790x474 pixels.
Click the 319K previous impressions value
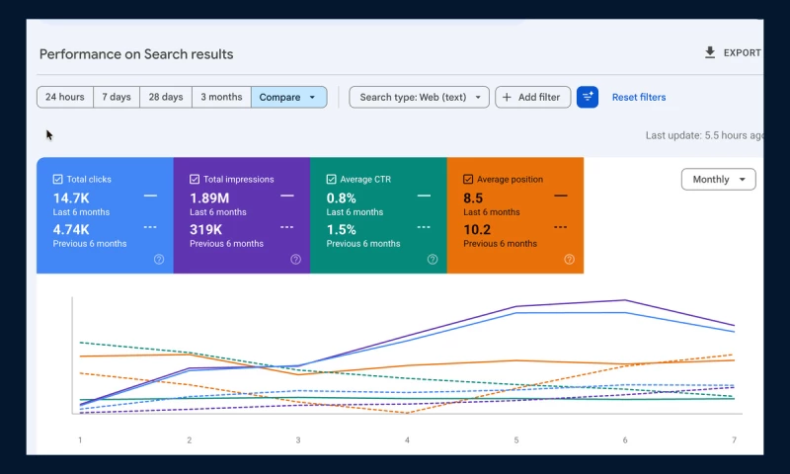205,230
